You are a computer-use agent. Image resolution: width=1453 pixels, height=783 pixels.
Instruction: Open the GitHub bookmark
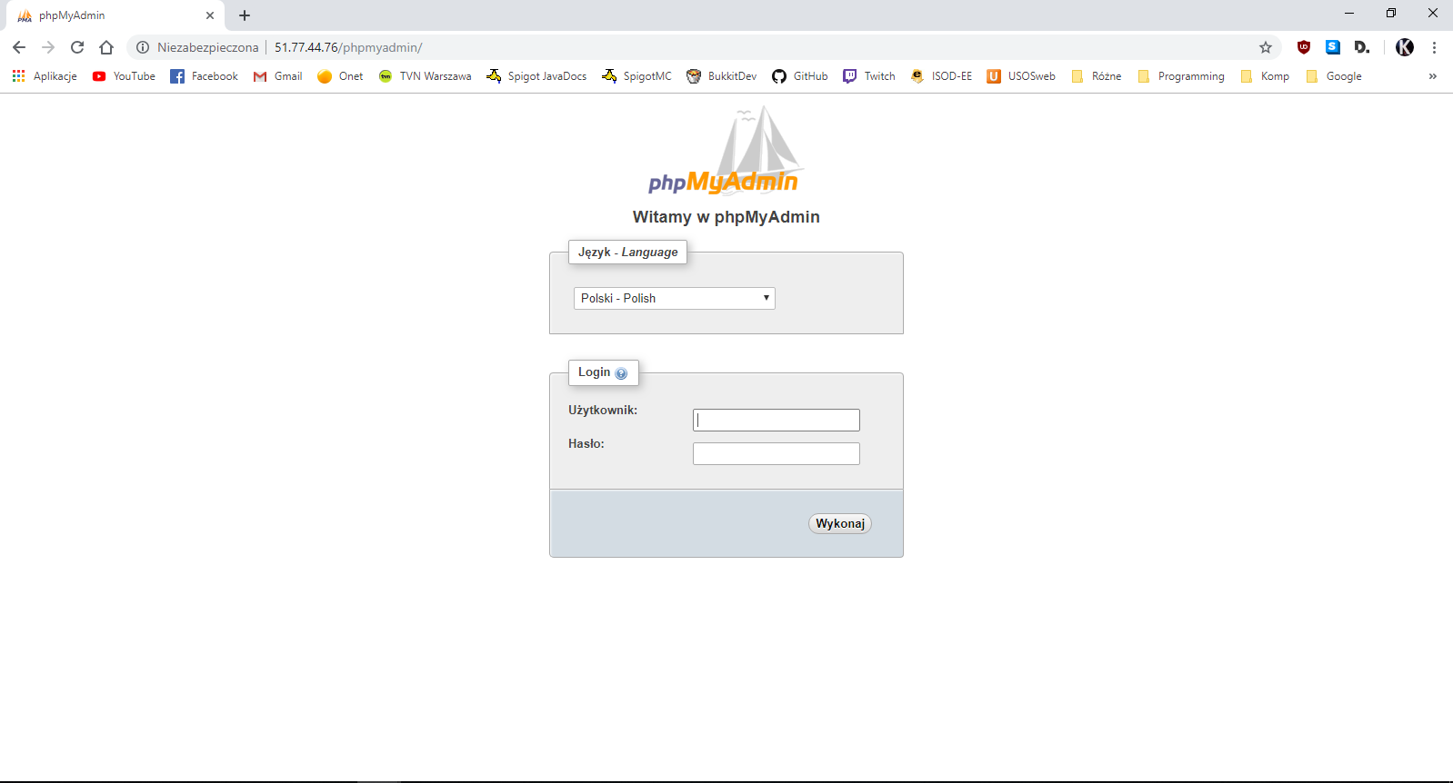800,76
